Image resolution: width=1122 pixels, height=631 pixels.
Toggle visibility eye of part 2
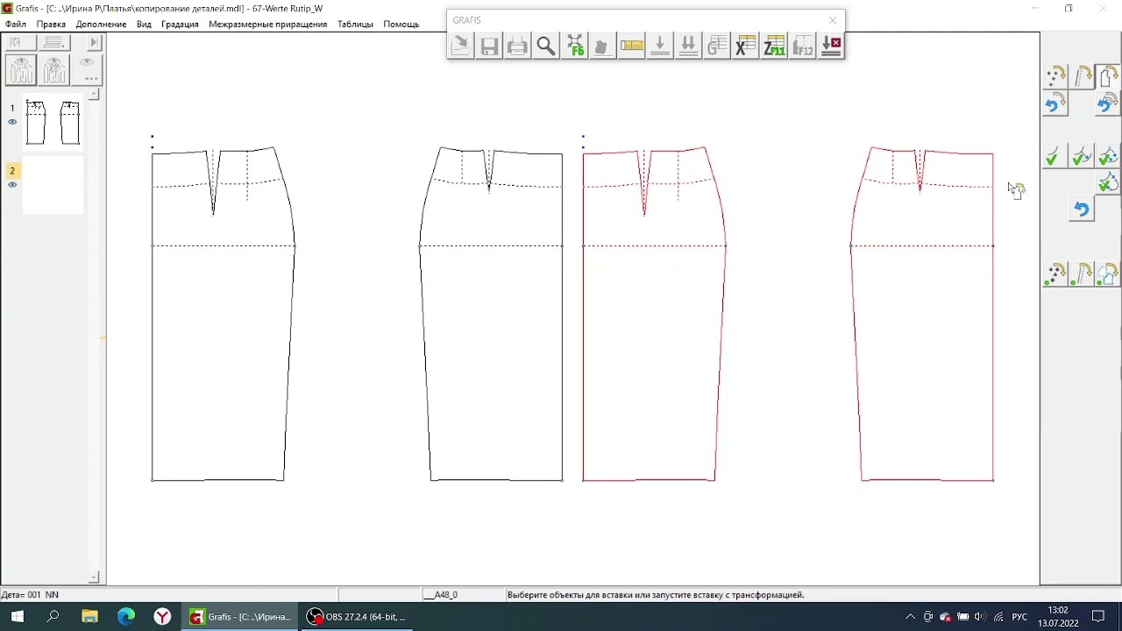pyautogui.click(x=12, y=184)
